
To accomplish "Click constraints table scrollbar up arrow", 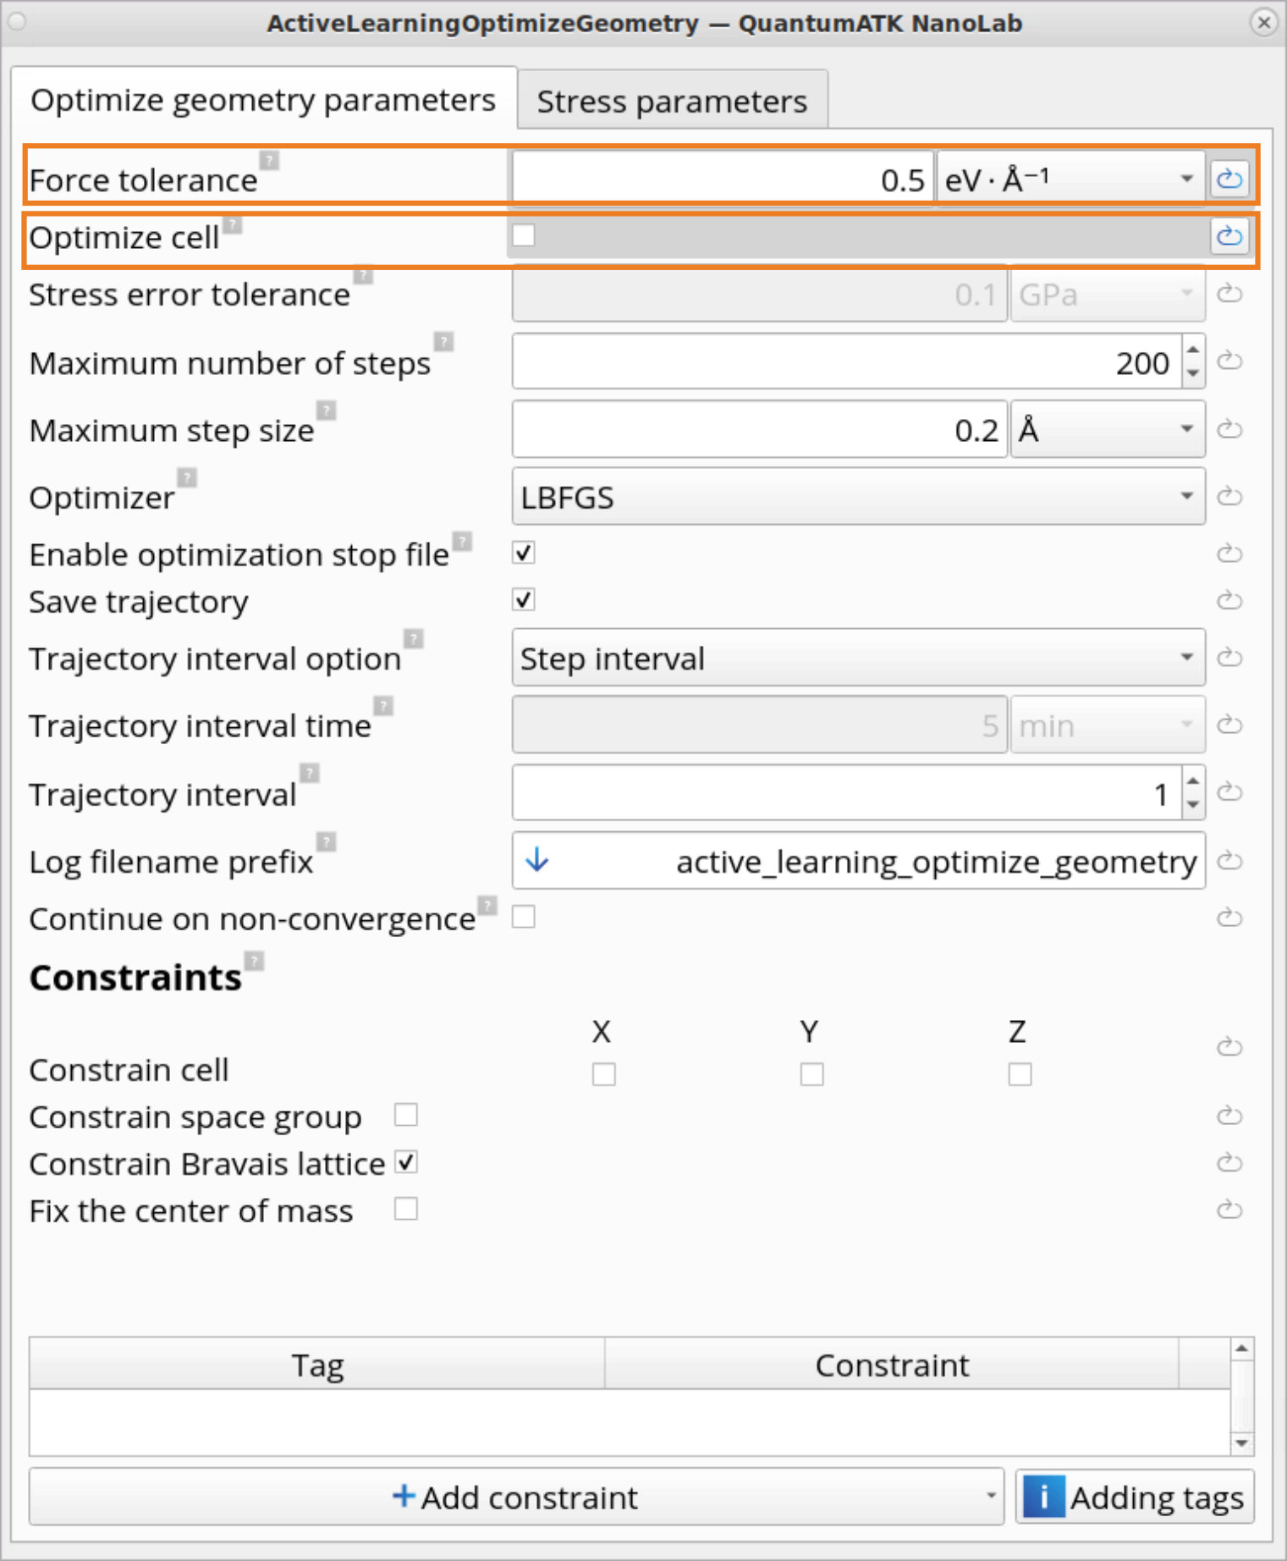I will (x=1241, y=1349).
